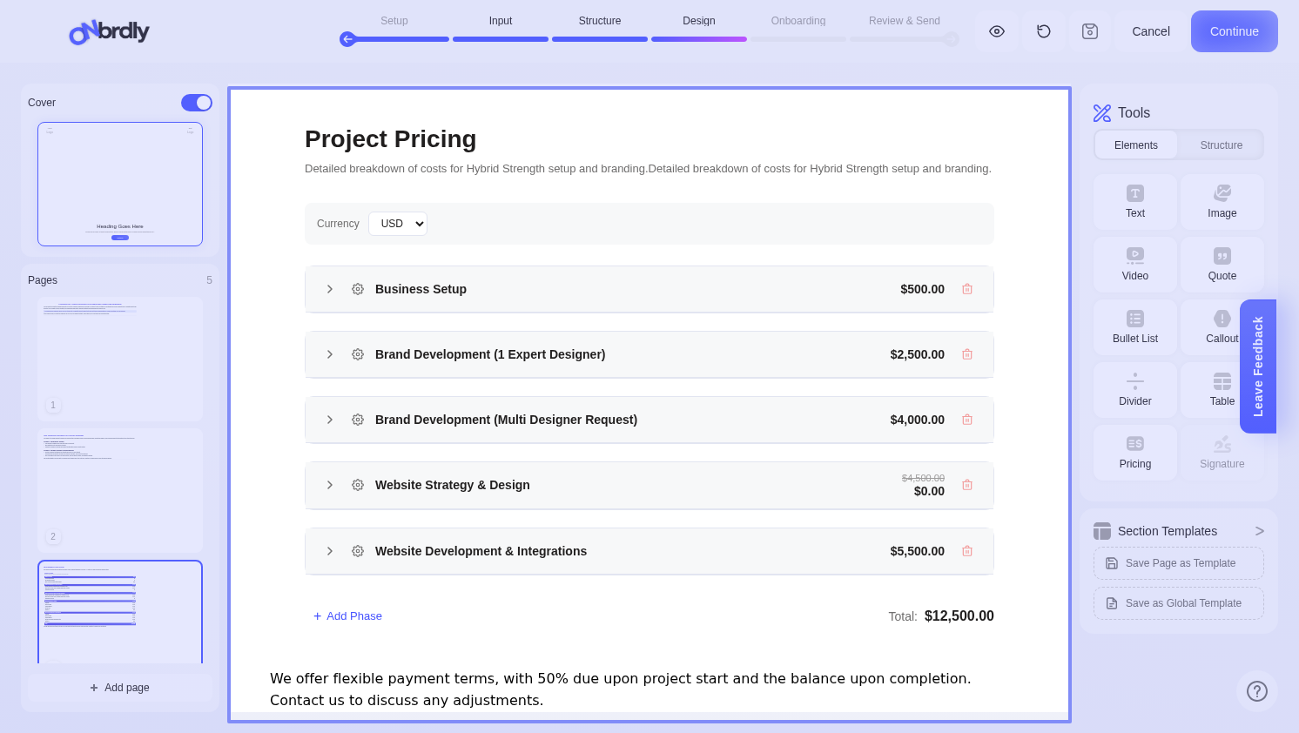
Task: Add a Quote element from Tools
Action: point(1222,265)
